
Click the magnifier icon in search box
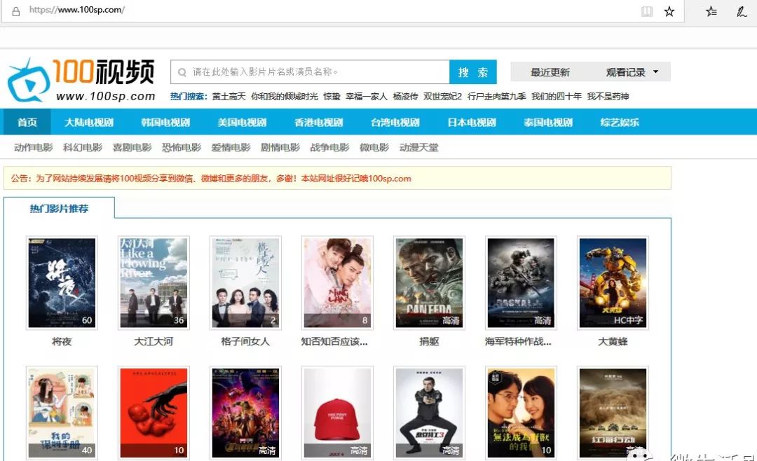182,72
